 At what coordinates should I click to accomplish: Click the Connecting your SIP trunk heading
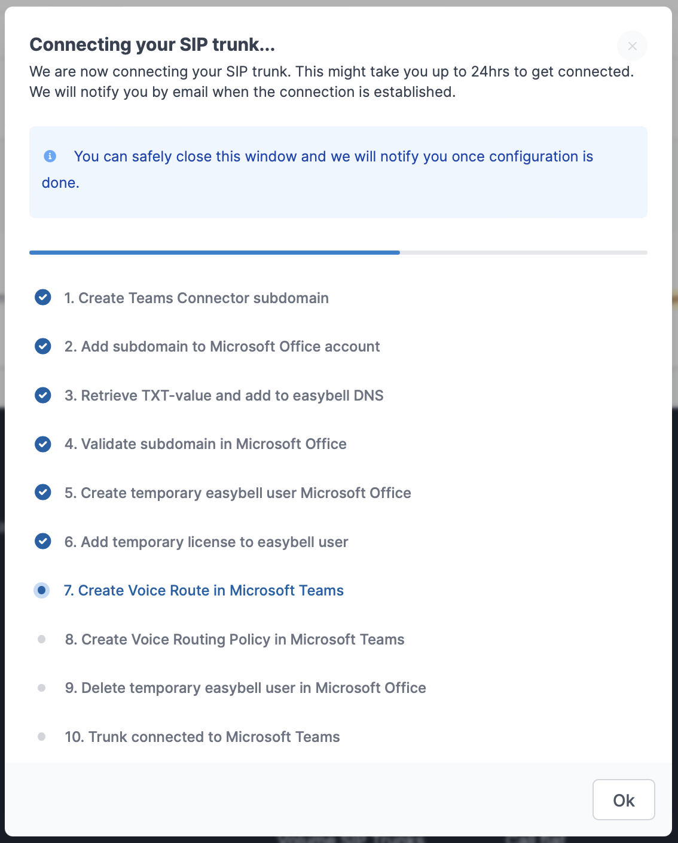click(152, 45)
